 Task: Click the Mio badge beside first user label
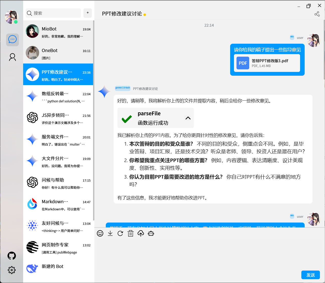292,37
